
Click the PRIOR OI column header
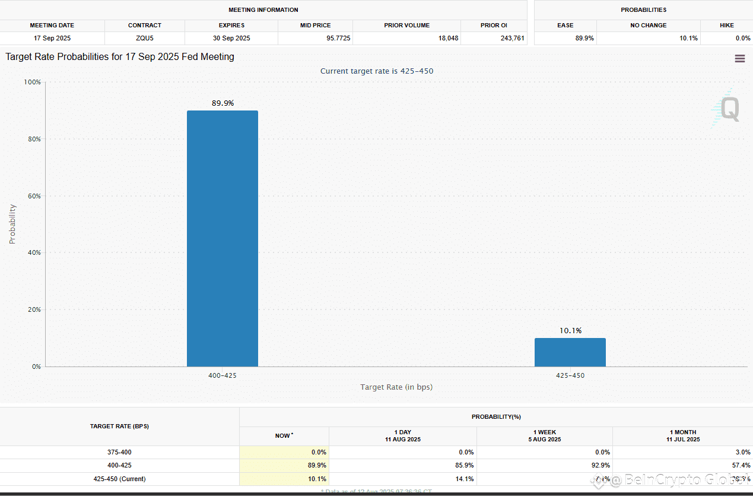pos(494,26)
